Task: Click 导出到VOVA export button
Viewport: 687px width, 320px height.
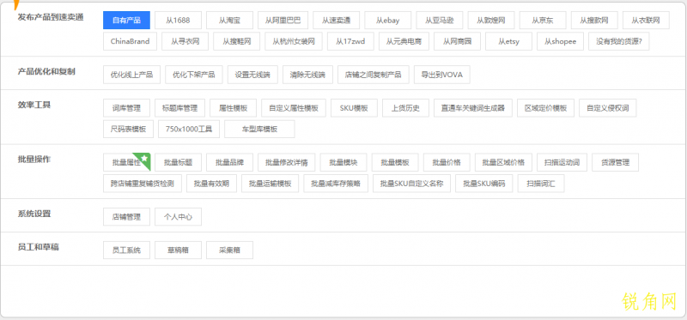Action: click(442, 75)
